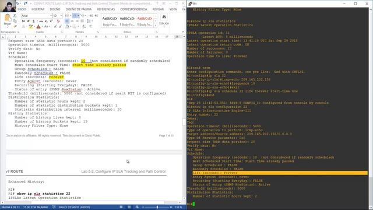Screen dimensions: 373x210
Task: Select the red Body Fo... style
Action: coord(145,21)
